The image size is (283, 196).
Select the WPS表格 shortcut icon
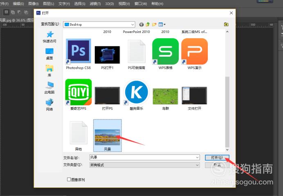[x=165, y=51]
